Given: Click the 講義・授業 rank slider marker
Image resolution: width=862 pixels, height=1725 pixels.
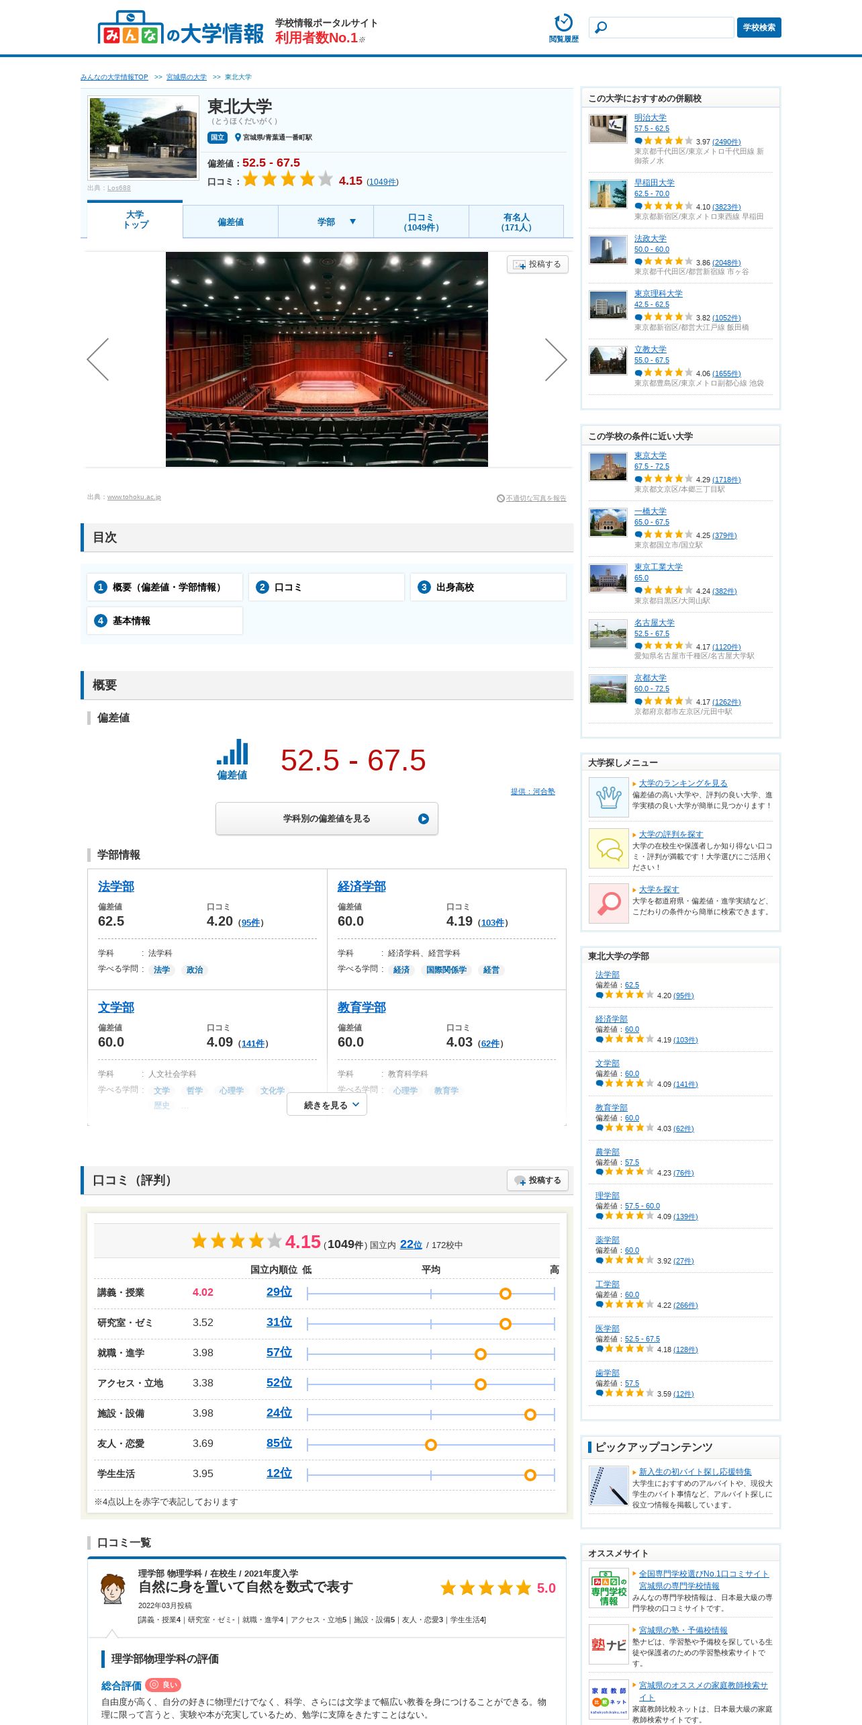Looking at the screenshot, I should click(x=506, y=1294).
